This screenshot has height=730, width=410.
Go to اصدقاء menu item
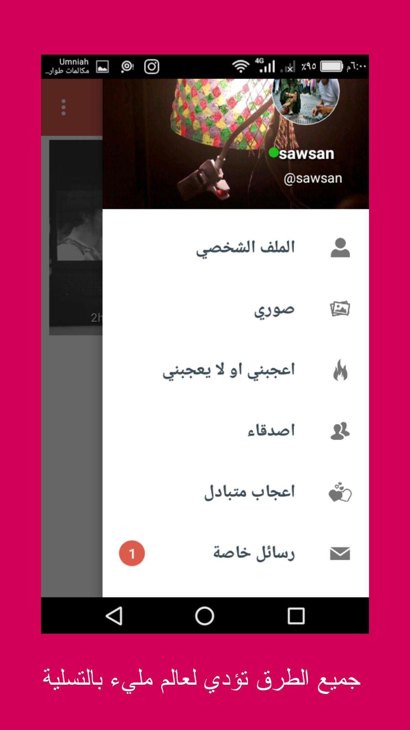pyautogui.click(x=236, y=431)
